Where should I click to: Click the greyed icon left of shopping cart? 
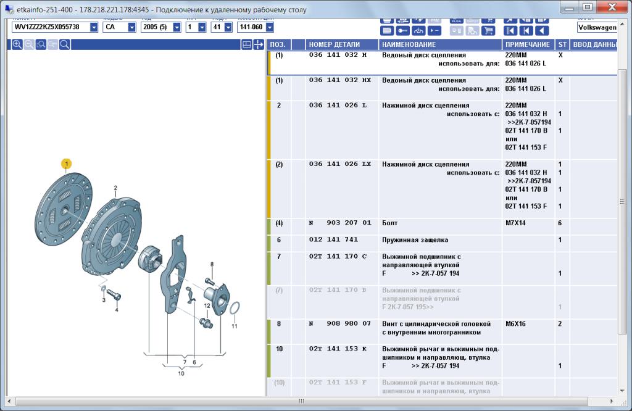[x=472, y=31]
